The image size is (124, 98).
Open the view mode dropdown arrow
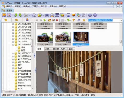coord(65,20)
